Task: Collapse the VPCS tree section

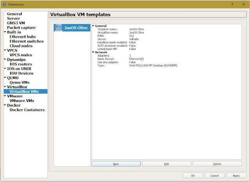Action: [x=5, y=50]
